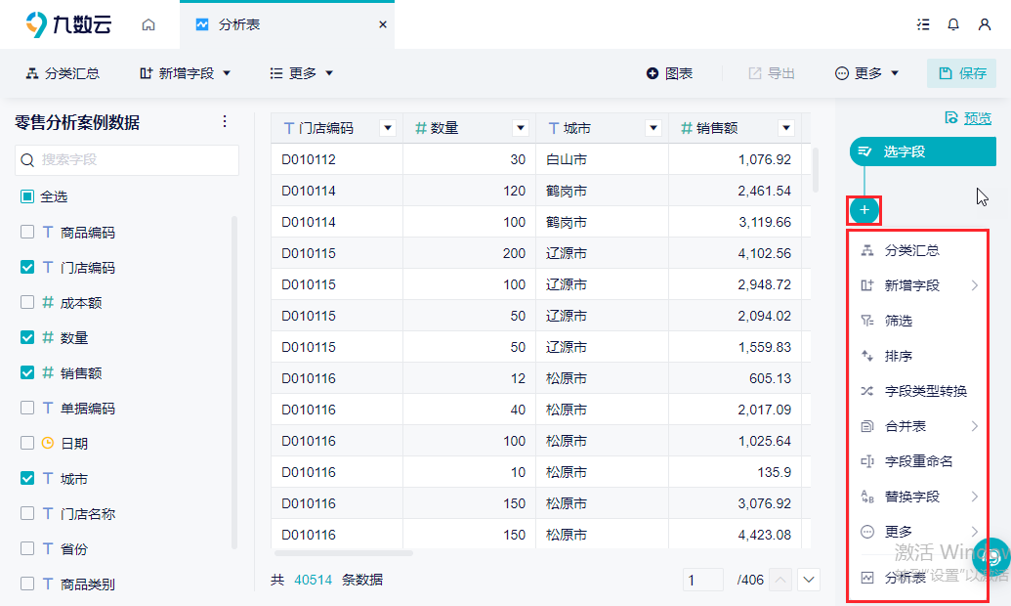Select the 白山市 cell

pos(602,159)
